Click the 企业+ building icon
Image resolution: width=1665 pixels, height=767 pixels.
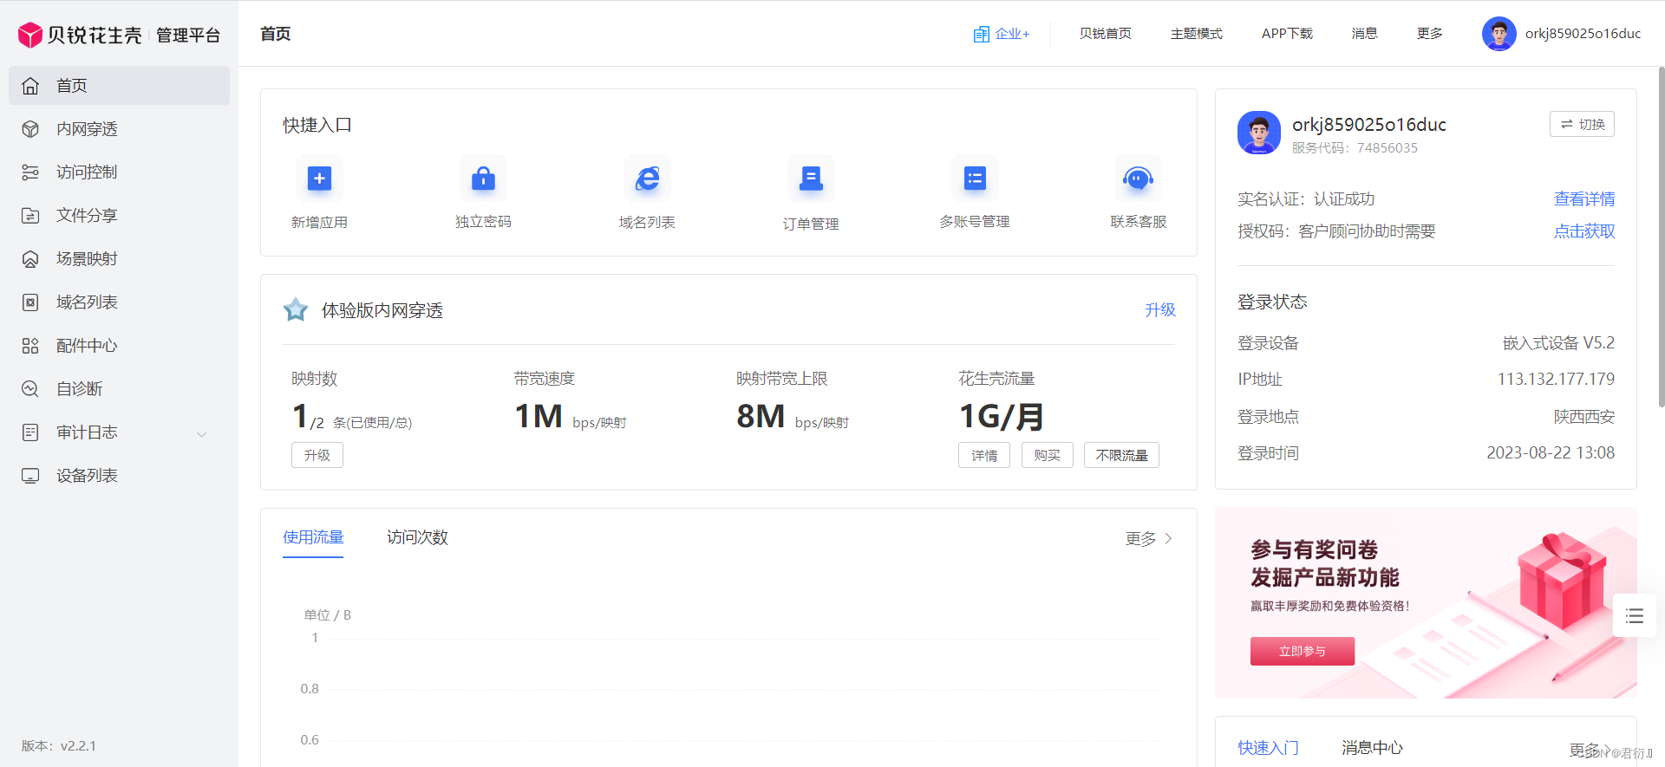981,34
